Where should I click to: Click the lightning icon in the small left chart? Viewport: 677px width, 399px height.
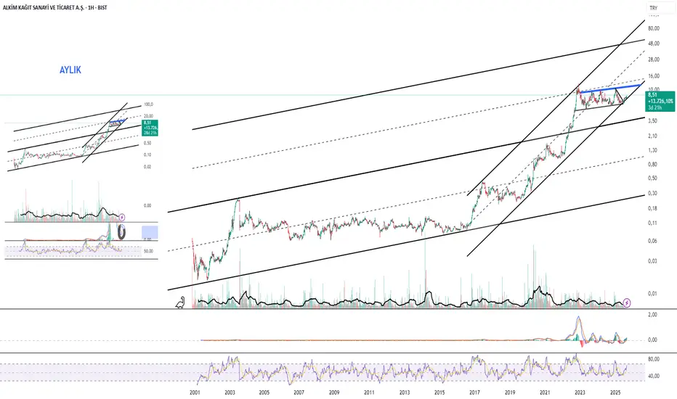pos(122,217)
